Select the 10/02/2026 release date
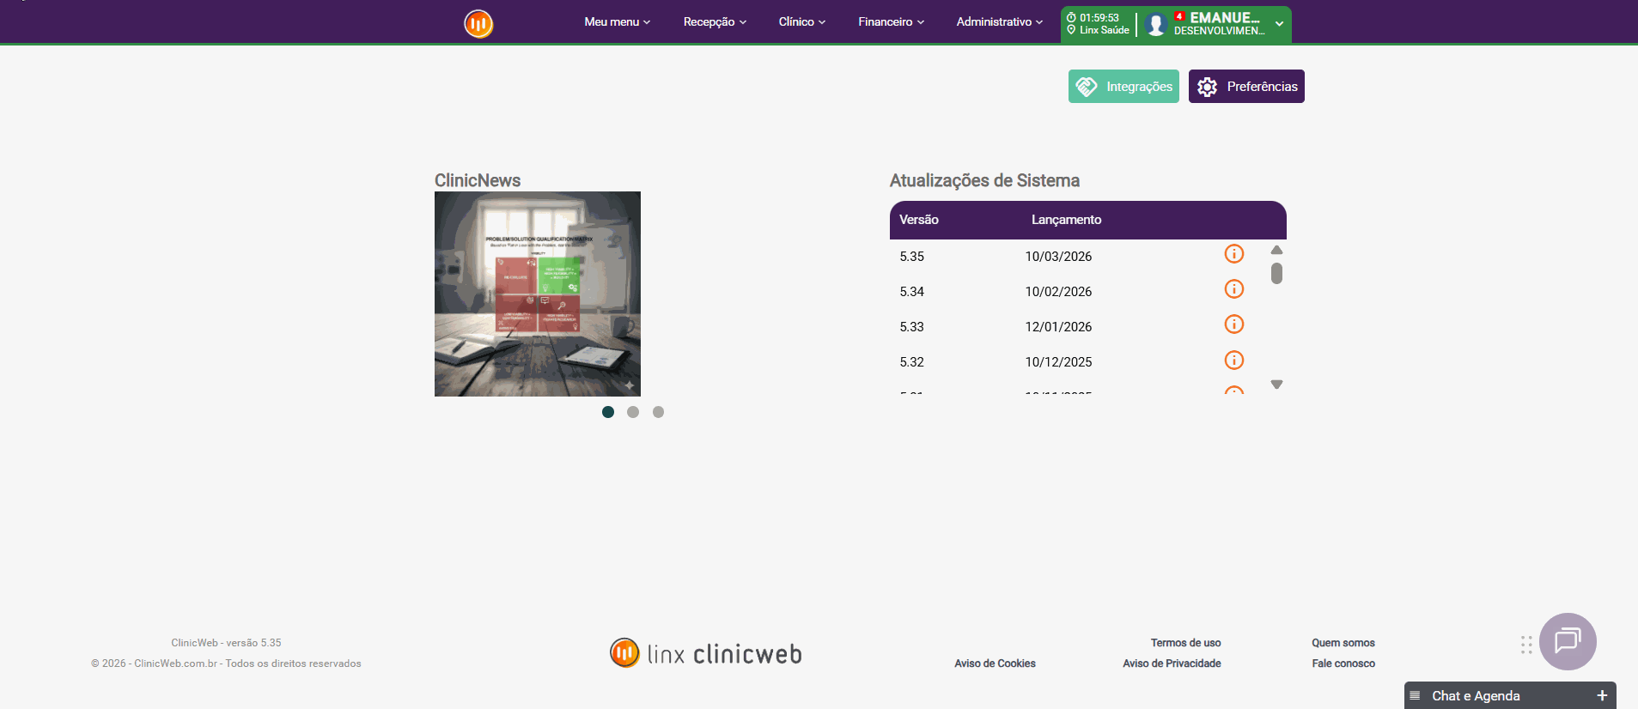 (1058, 292)
